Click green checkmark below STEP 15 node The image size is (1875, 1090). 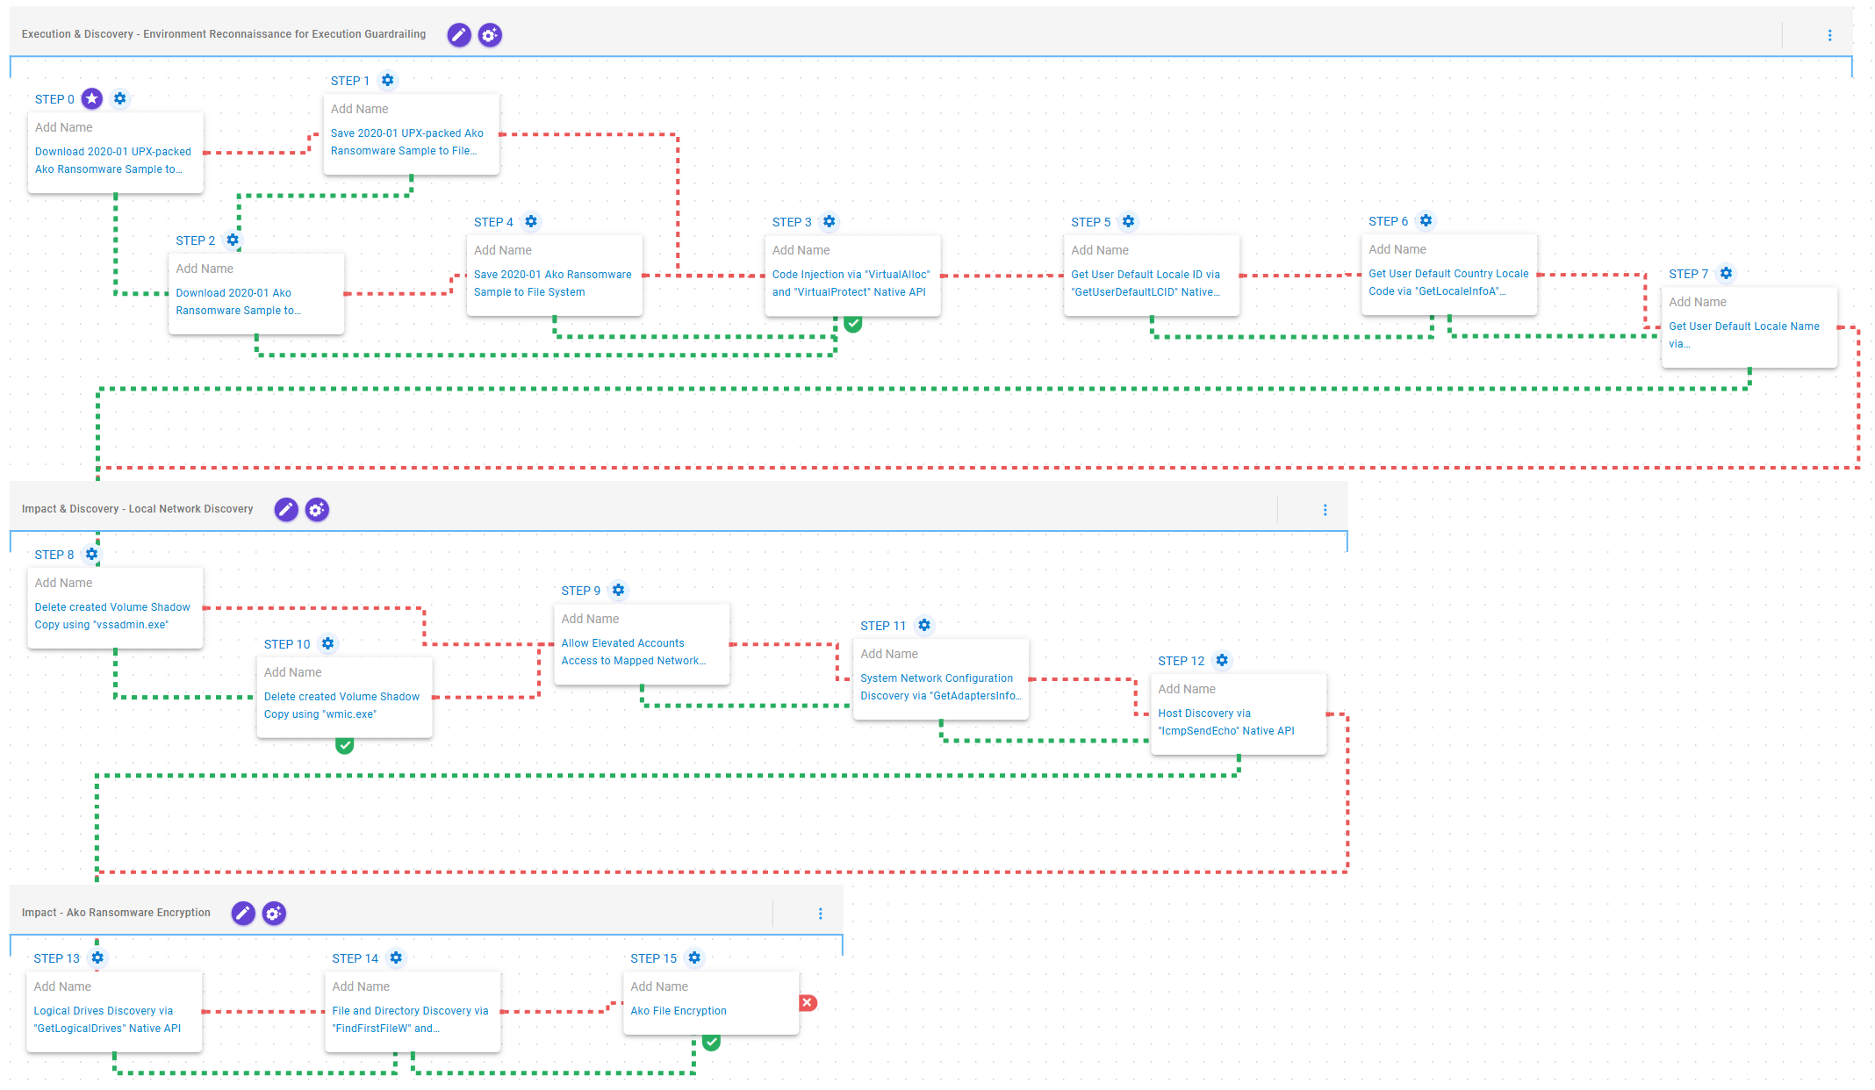[x=711, y=1043]
